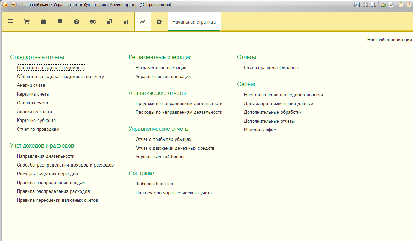Image resolution: width=413 pixels, height=241 pixels.
Task: Click the Save floppy disk icon
Action: point(357,5)
